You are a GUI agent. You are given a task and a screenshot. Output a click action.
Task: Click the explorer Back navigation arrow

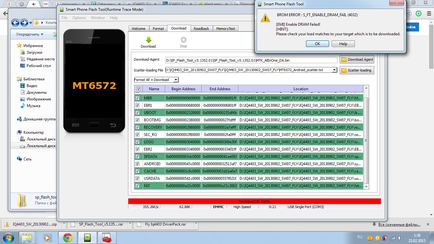coord(15,23)
